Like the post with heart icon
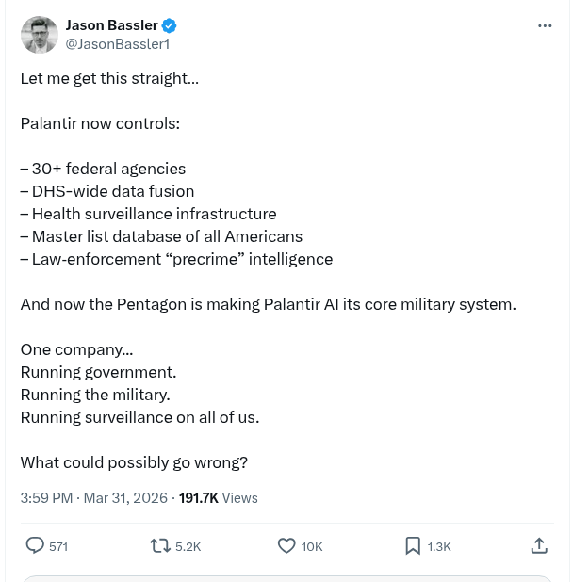Screen dimensions: 573x582 [x=286, y=545]
